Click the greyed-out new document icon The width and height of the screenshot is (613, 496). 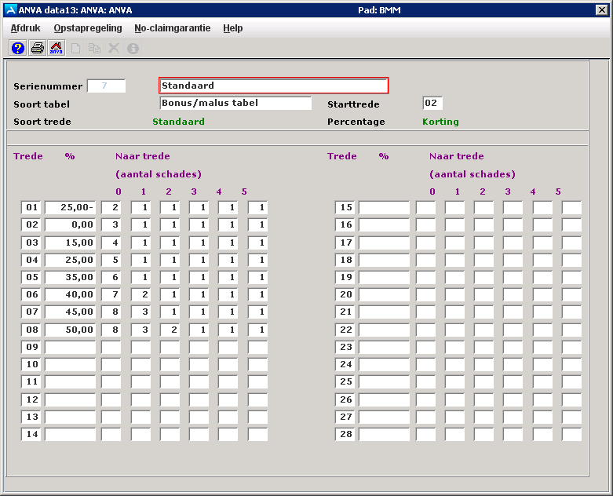coord(76,49)
